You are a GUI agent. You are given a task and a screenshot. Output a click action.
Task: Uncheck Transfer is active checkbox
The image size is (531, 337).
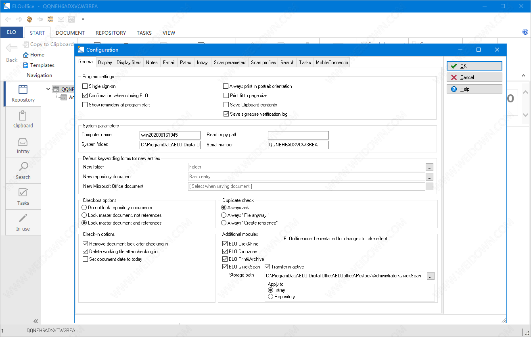coord(267,267)
